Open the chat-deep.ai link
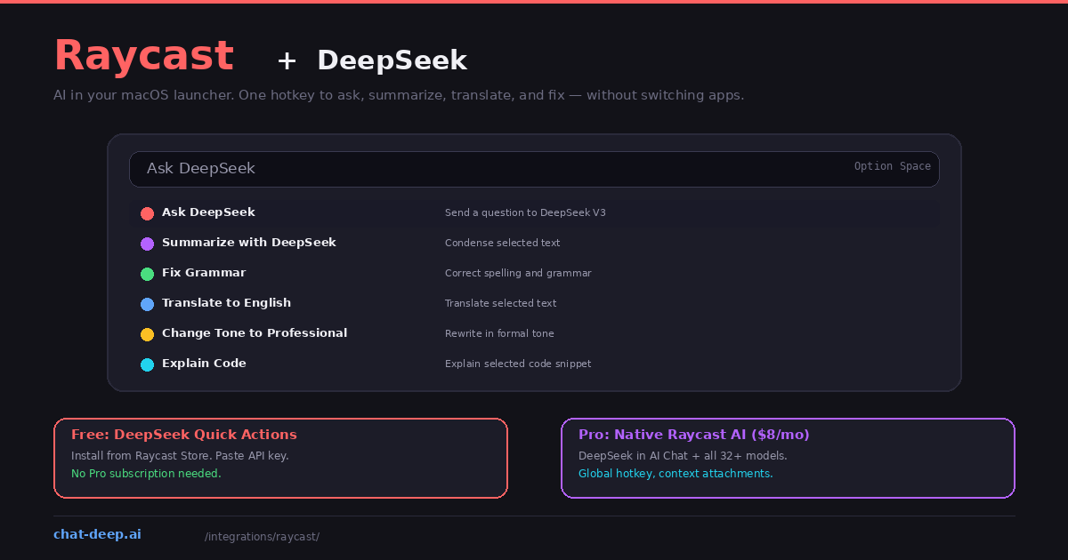The height and width of the screenshot is (560, 1068). pos(97,534)
